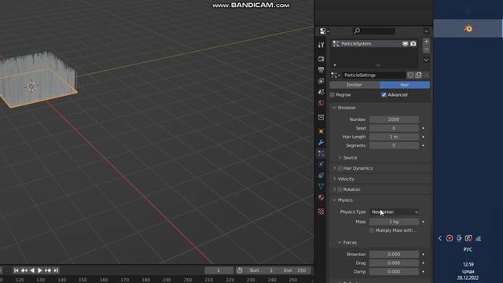Enable the Regrow checkbox
This screenshot has height=283, width=503.
pos(332,94)
